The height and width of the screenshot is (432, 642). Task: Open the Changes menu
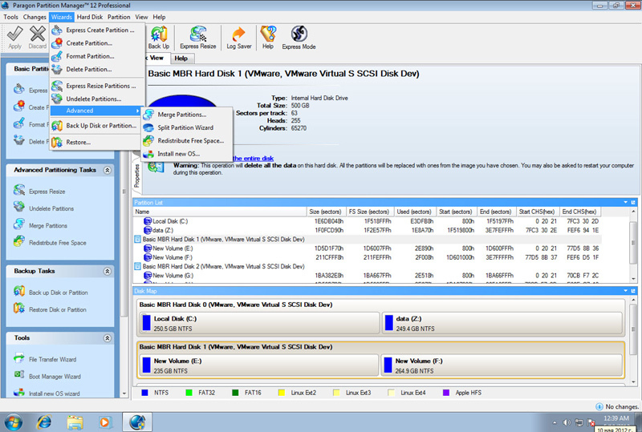[x=35, y=17]
